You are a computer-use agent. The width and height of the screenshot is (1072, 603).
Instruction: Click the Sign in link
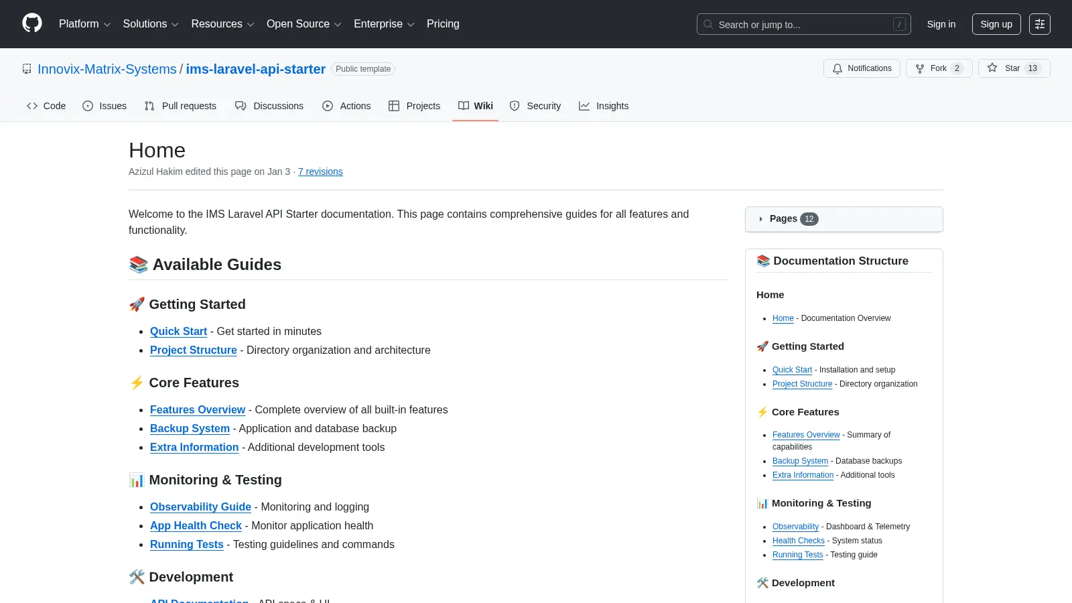(941, 24)
